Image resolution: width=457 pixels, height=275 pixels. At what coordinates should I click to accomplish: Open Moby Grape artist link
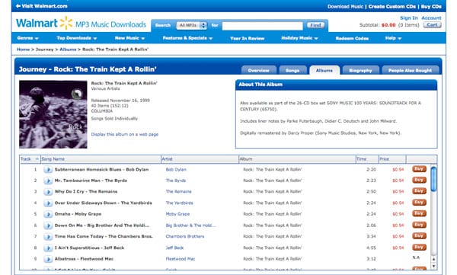pos(177,214)
